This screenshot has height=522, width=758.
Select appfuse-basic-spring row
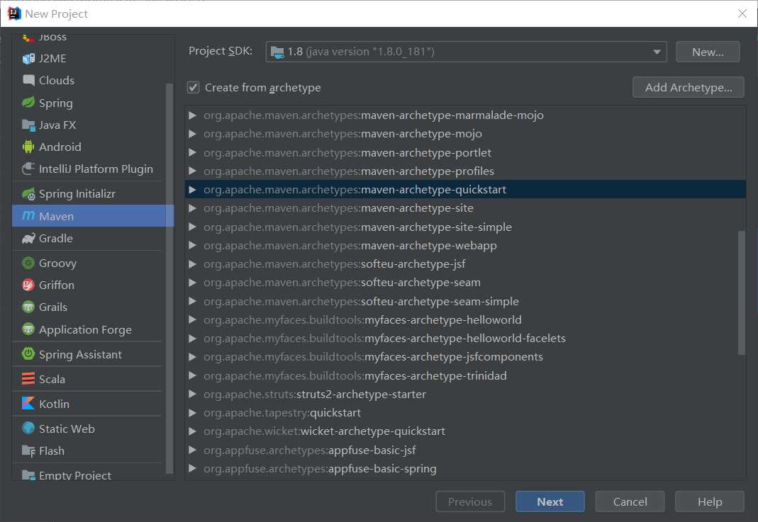click(x=465, y=468)
